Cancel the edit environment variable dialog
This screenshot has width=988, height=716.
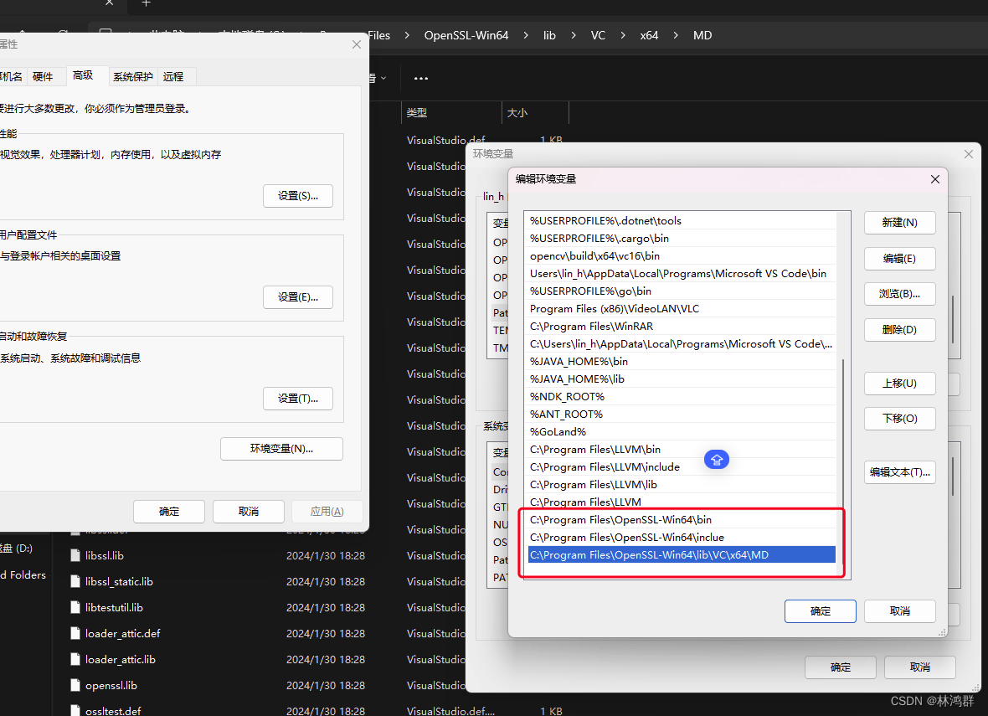(899, 610)
